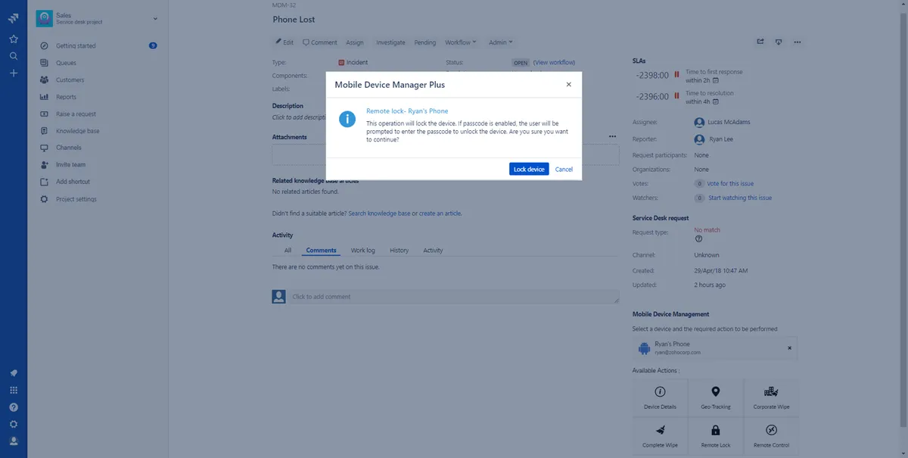This screenshot has height=458, width=908.
Task: Expand the Sales project switcher chevron
Action: 155,18
